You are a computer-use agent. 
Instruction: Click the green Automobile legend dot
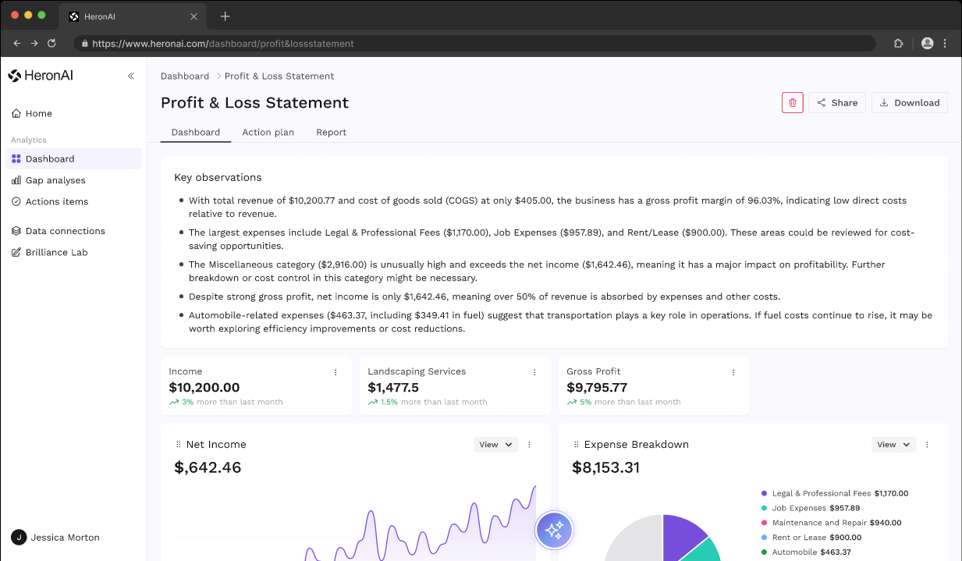tap(764, 552)
